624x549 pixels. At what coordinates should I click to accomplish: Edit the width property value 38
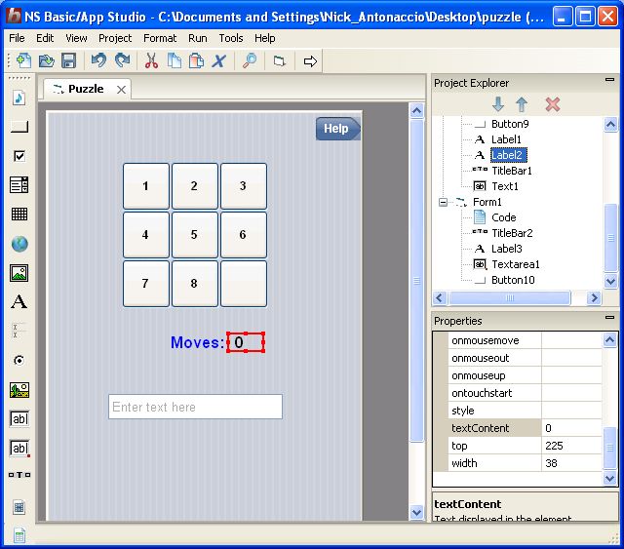click(571, 463)
